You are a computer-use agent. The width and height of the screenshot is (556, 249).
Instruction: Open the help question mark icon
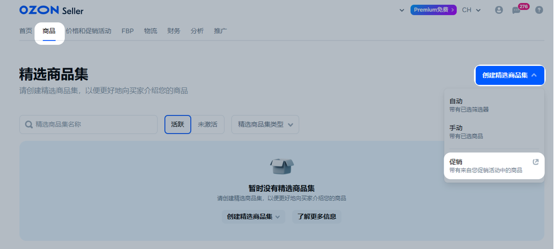coord(539,10)
